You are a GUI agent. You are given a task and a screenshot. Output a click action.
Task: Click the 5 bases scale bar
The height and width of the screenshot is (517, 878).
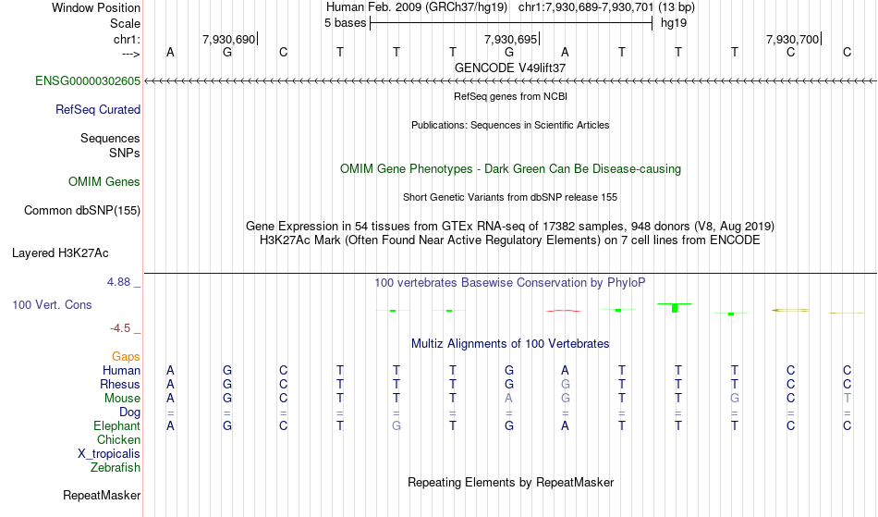[511, 23]
